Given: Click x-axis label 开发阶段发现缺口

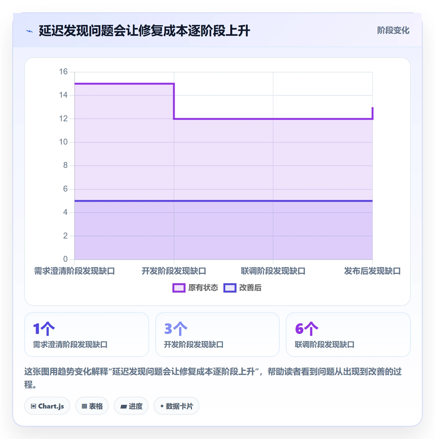Looking at the screenshot, I should pos(174,271).
